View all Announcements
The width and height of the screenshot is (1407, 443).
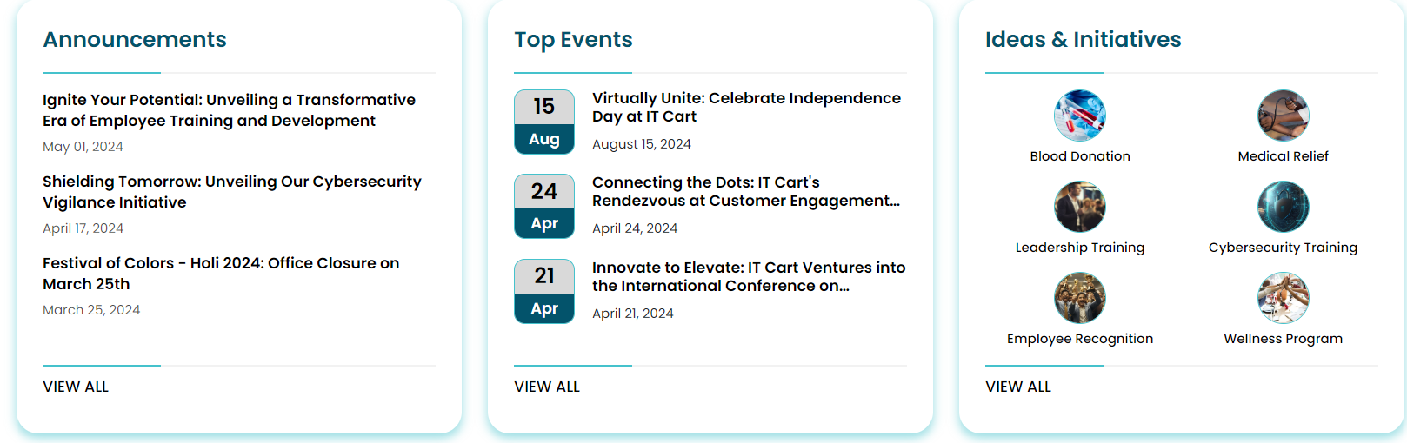click(76, 387)
